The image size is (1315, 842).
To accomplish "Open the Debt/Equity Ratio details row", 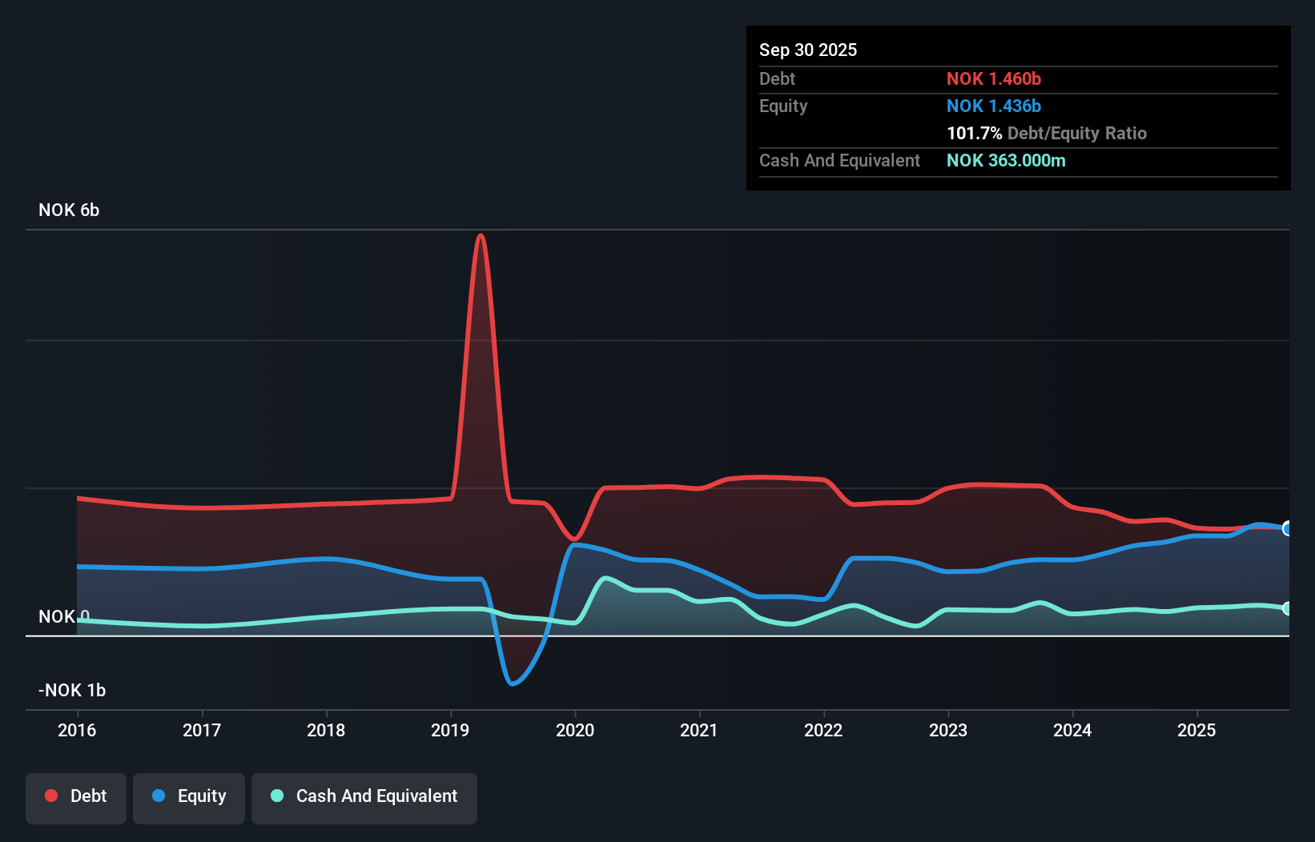I will pyautogui.click(x=1047, y=133).
